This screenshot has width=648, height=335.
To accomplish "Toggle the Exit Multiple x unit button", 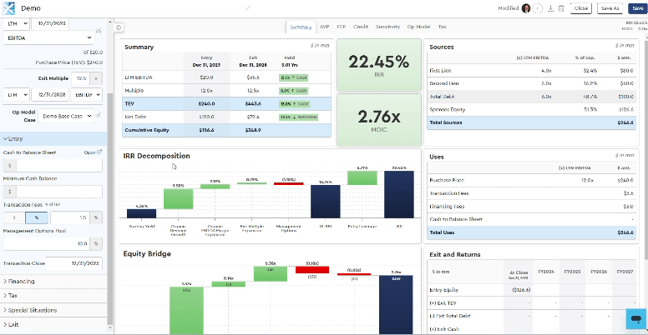I will click(x=97, y=78).
